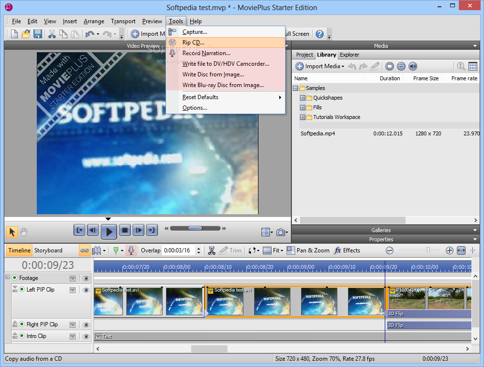This screenshot has width=484, height=367.
Task: Save project with floppy disk icon
Action: pyautogui.click(x=38, y=34)
